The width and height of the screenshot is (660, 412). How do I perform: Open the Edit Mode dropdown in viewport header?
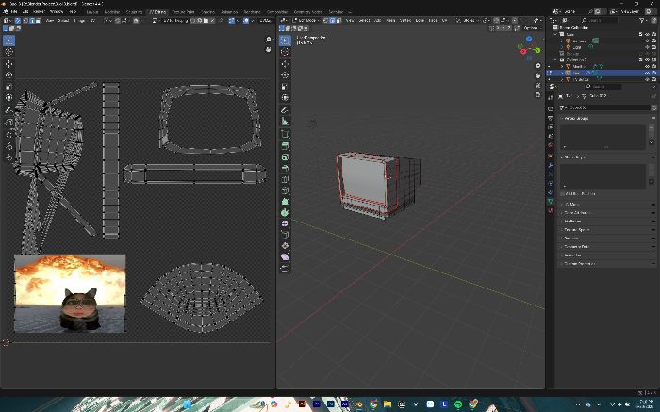305,20
